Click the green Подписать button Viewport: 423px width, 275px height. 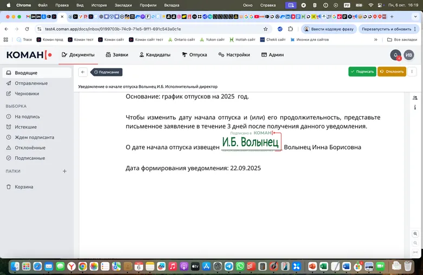pyautogui.click(x=362, y=72)
